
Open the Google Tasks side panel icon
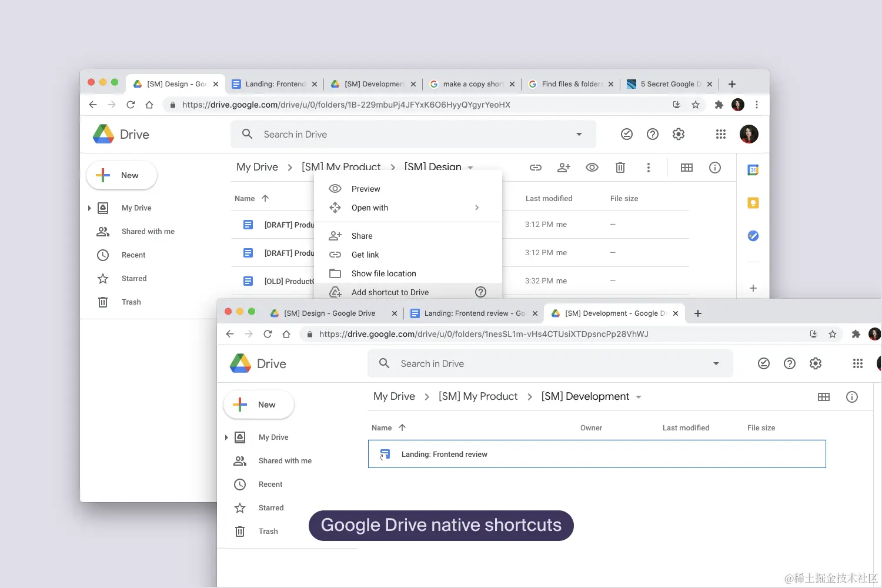[x=753, y=236]
